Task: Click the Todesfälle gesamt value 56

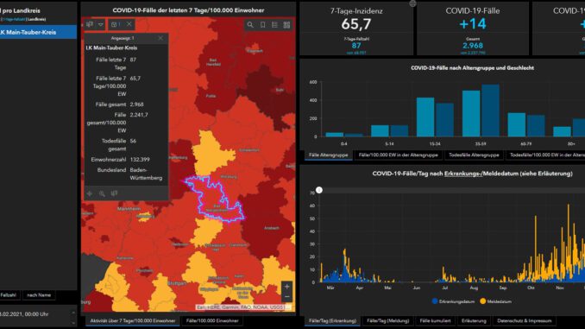Action: 133,141
